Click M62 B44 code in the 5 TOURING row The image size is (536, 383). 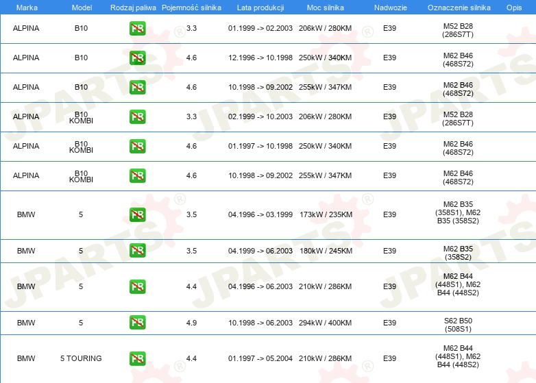458,356
